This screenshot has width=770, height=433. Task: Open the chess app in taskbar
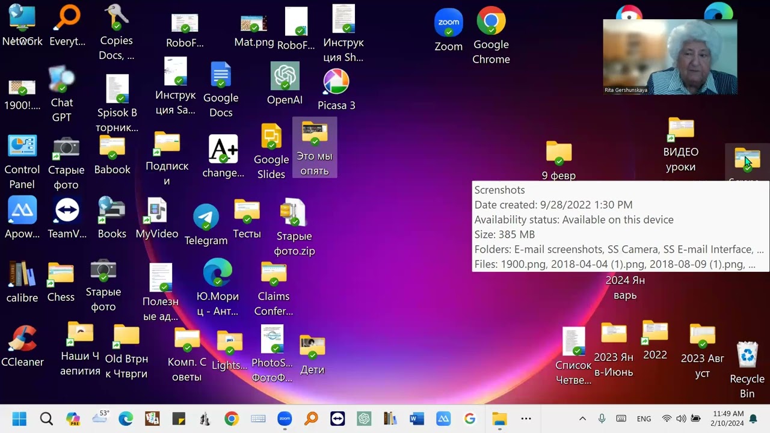point(205,419)
